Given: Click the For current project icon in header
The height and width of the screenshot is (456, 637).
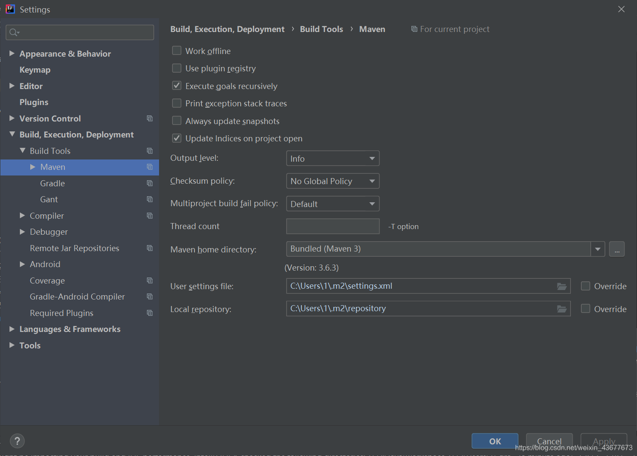Looking at the screenshot, I should [x=414, y=29].
